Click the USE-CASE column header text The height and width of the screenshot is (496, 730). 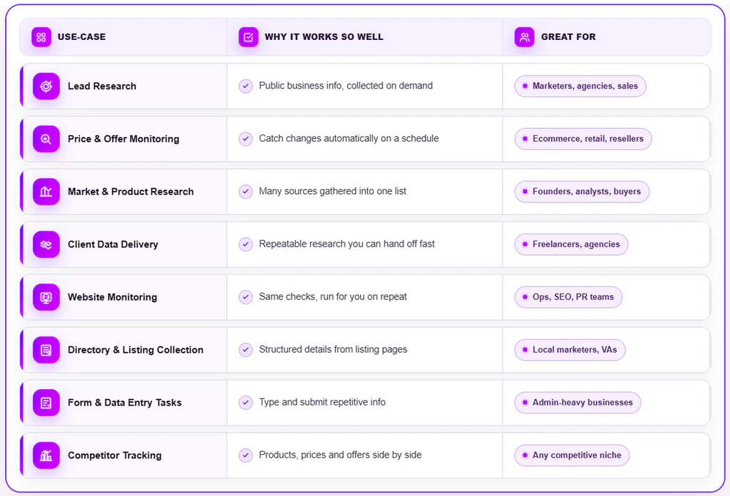pos(81,37)
